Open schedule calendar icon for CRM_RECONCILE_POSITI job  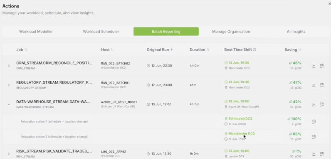(x=321, y=66)
